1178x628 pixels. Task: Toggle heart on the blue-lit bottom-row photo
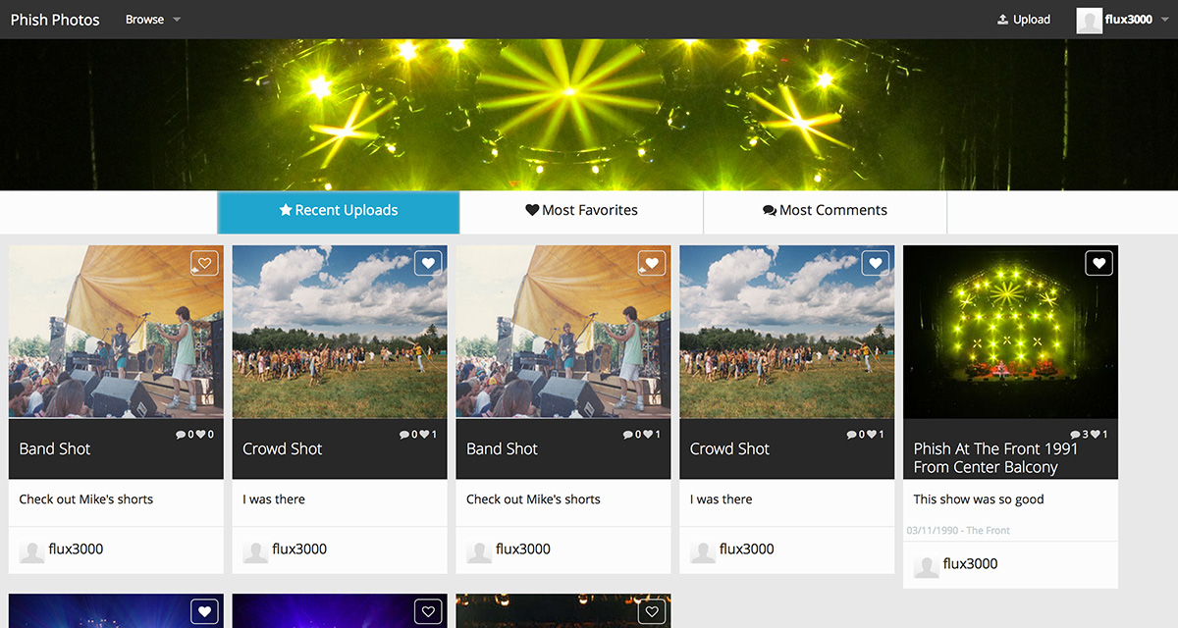pyautogui.click(x=204, y=611)
